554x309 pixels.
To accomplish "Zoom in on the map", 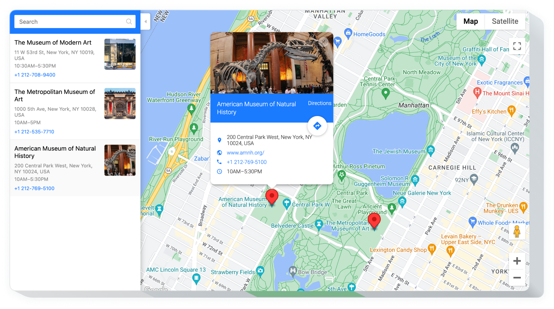I will (517, 261).
